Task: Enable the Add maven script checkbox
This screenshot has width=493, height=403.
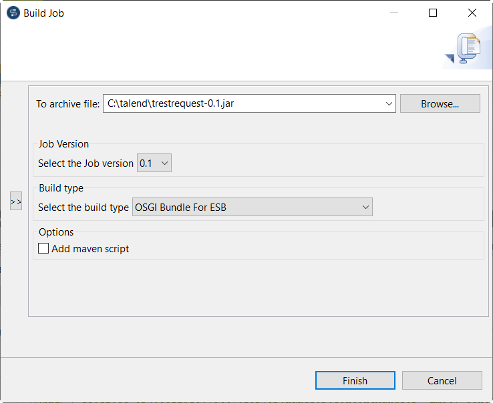Action: coord(44,249)
